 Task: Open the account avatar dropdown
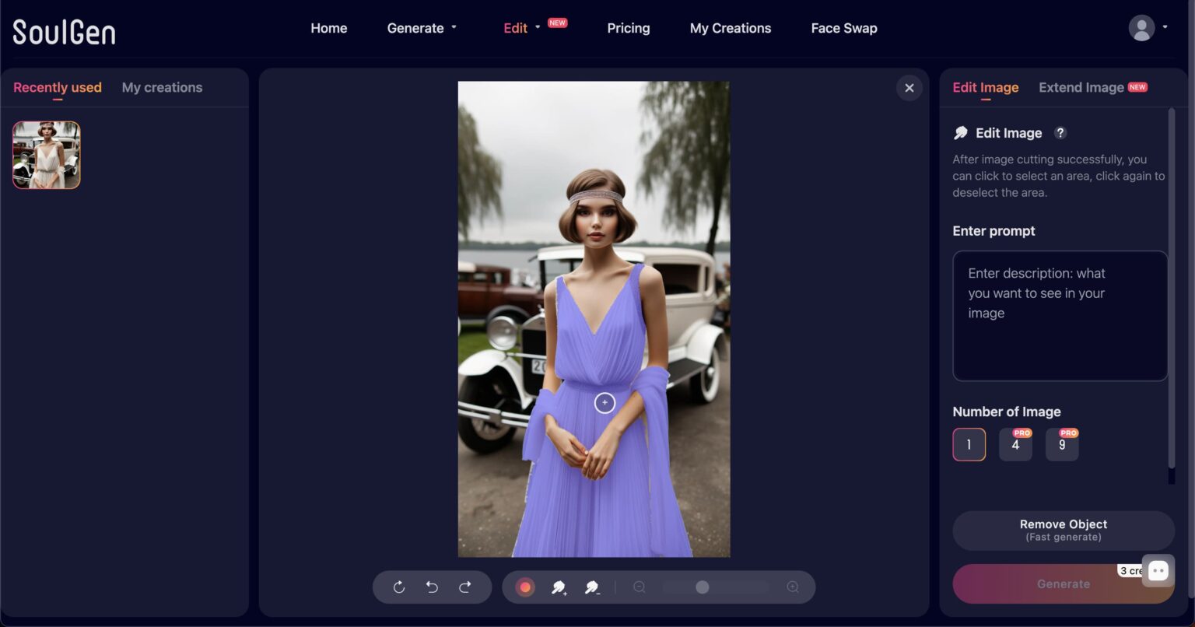point(1141,28)
